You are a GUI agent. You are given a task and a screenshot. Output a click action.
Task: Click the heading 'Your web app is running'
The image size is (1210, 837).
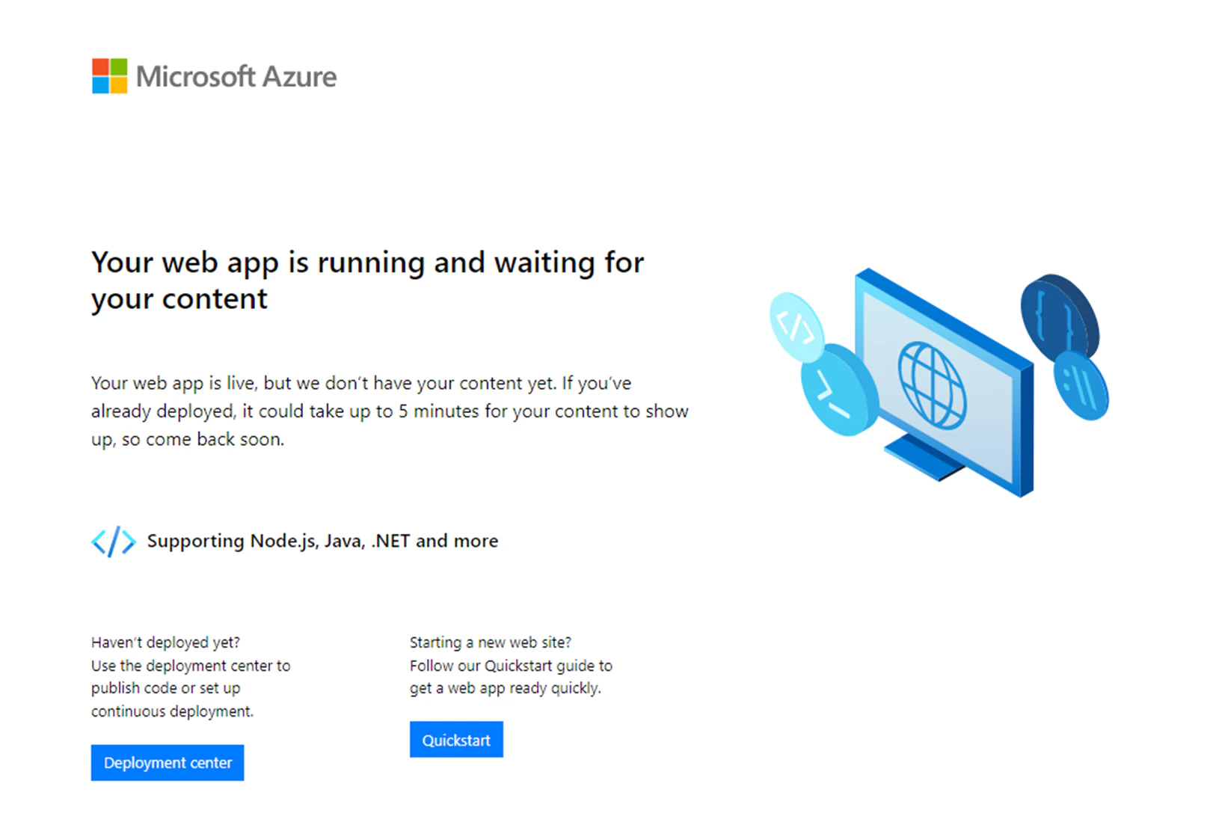[x=367, y=280]
